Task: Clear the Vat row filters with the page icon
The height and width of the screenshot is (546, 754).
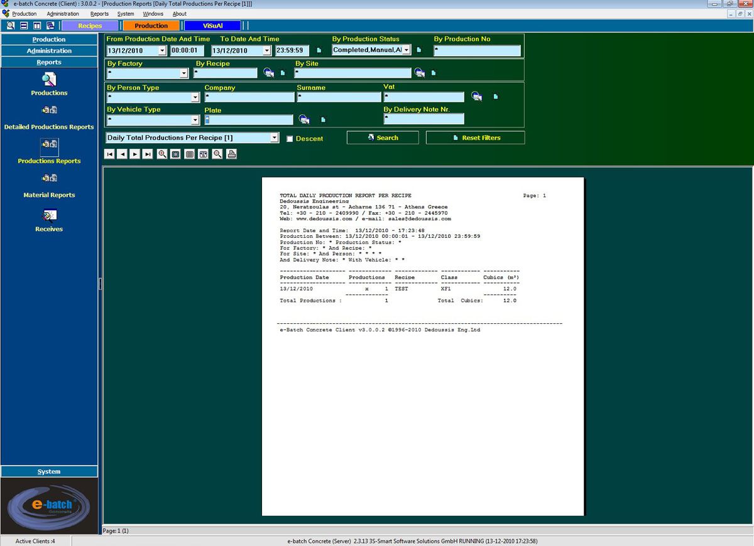Action: [x=495, y=97]
